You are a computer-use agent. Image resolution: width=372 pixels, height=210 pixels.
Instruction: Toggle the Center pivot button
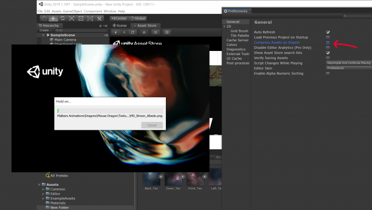click(x=119, y=19)
